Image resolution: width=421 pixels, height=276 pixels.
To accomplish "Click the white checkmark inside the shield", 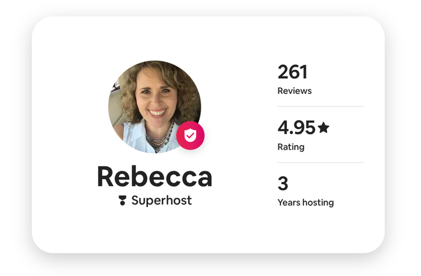I will pos(190,136).
